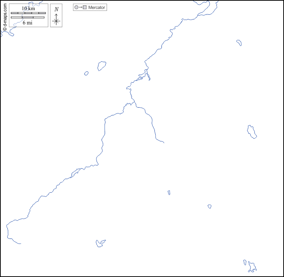Select the larger island in the northwest
This screenshot has width=284, height=277.
coord(102,66)
